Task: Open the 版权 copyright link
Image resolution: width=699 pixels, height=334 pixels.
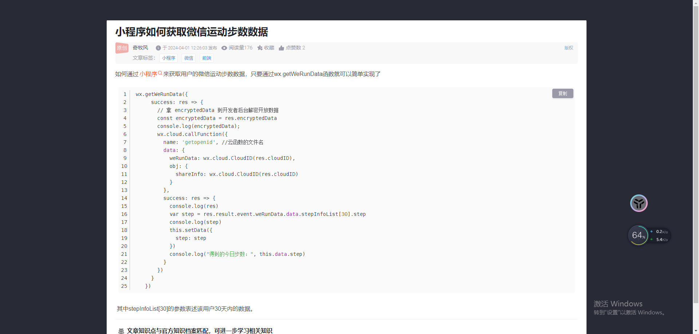Action: pyautogui.click(x=569, y=48)
